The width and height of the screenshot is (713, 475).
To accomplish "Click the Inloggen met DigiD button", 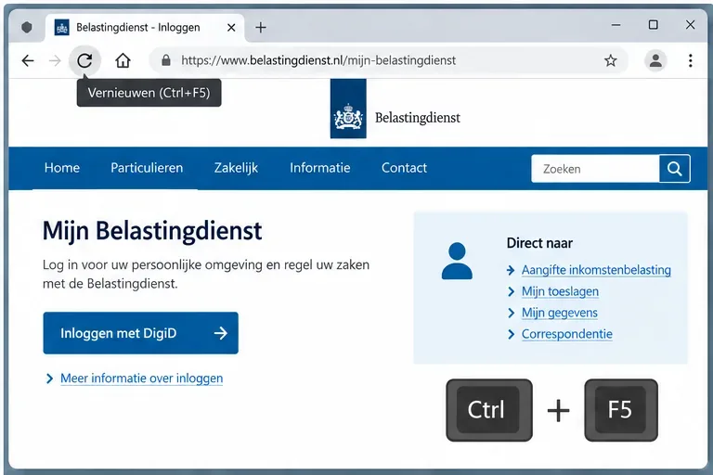I will click(140, 333).
